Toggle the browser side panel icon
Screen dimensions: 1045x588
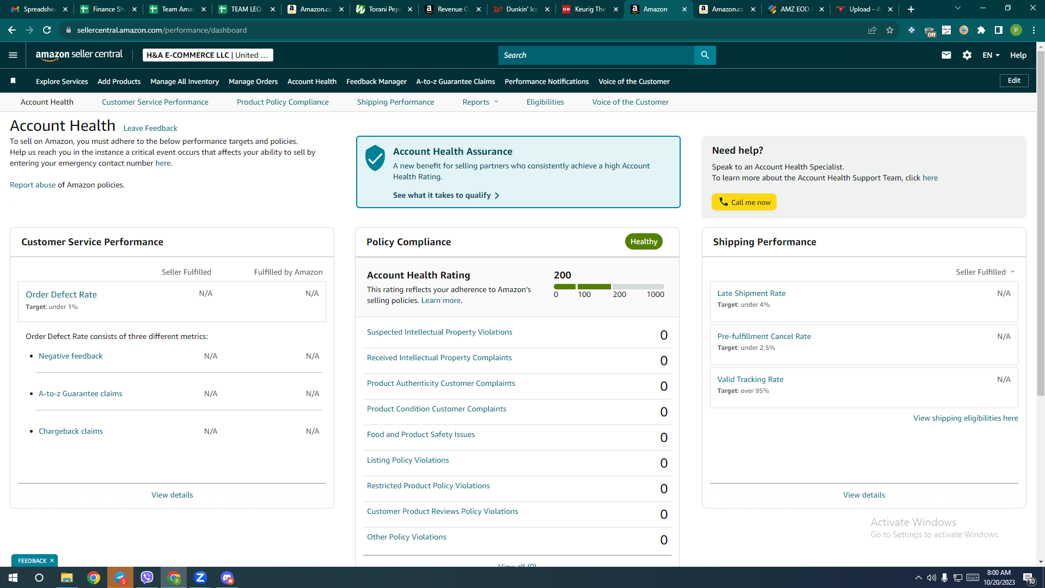pos(999,30)
